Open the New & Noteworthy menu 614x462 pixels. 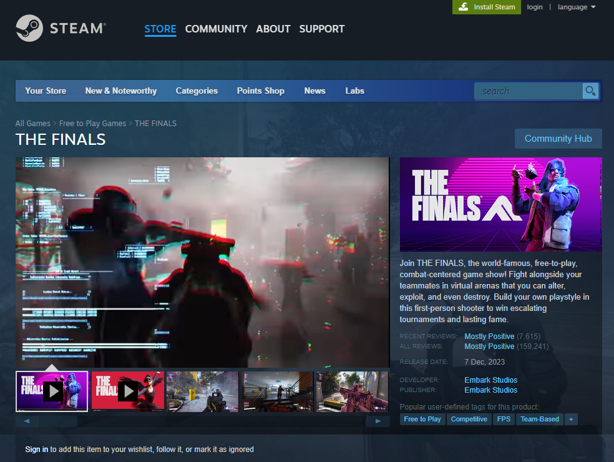click(x=121, y=91)
